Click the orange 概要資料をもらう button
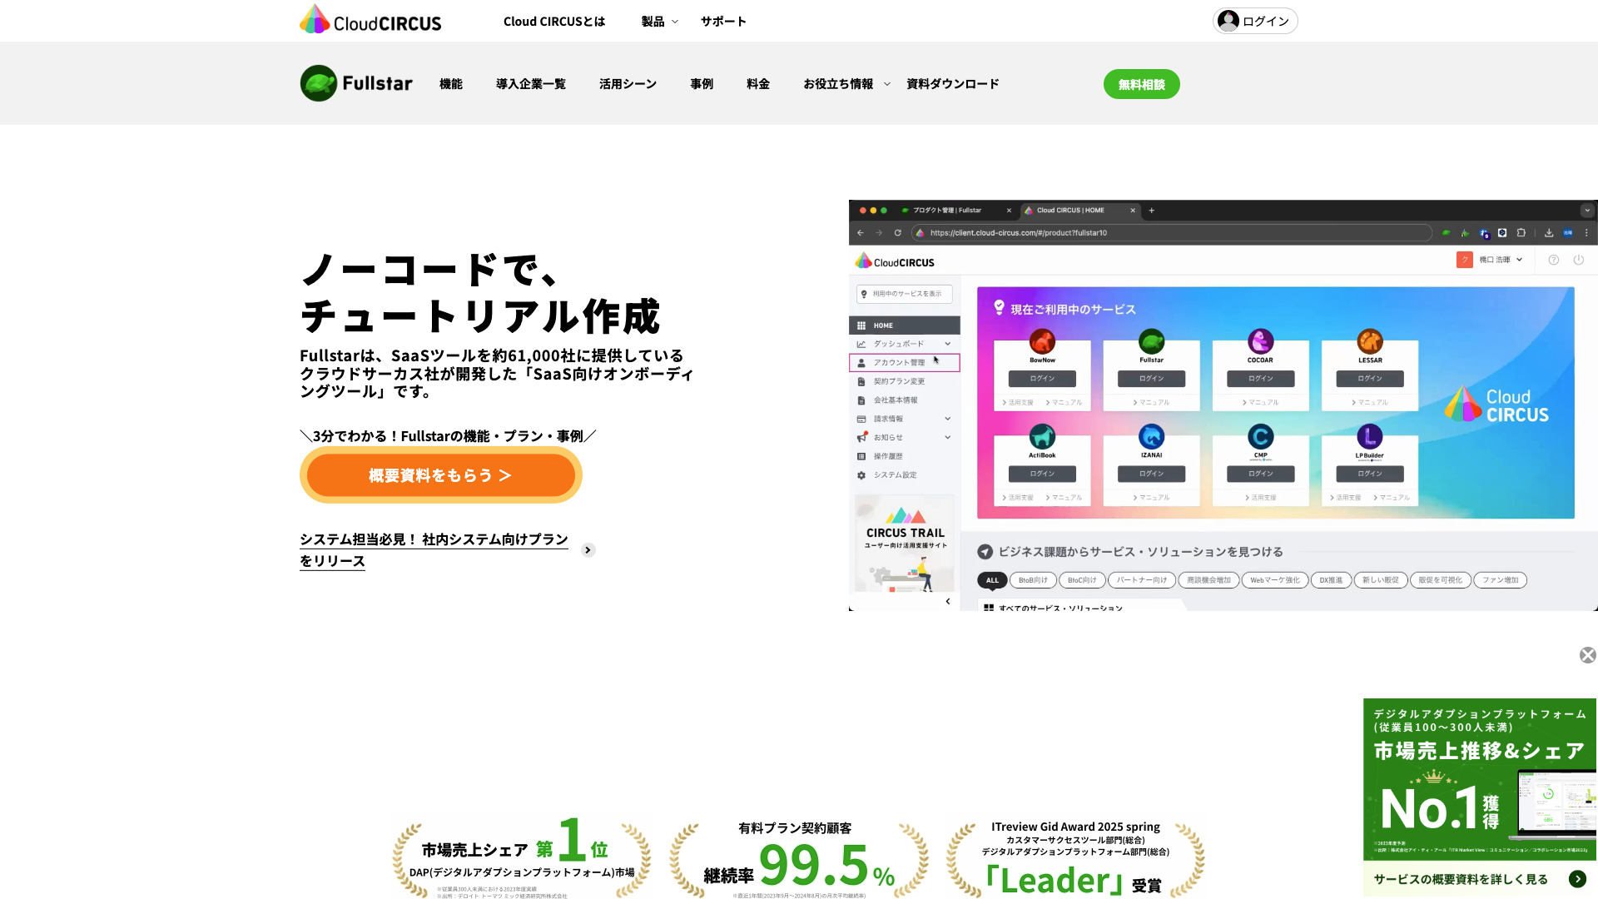 (x=440, y=475)
